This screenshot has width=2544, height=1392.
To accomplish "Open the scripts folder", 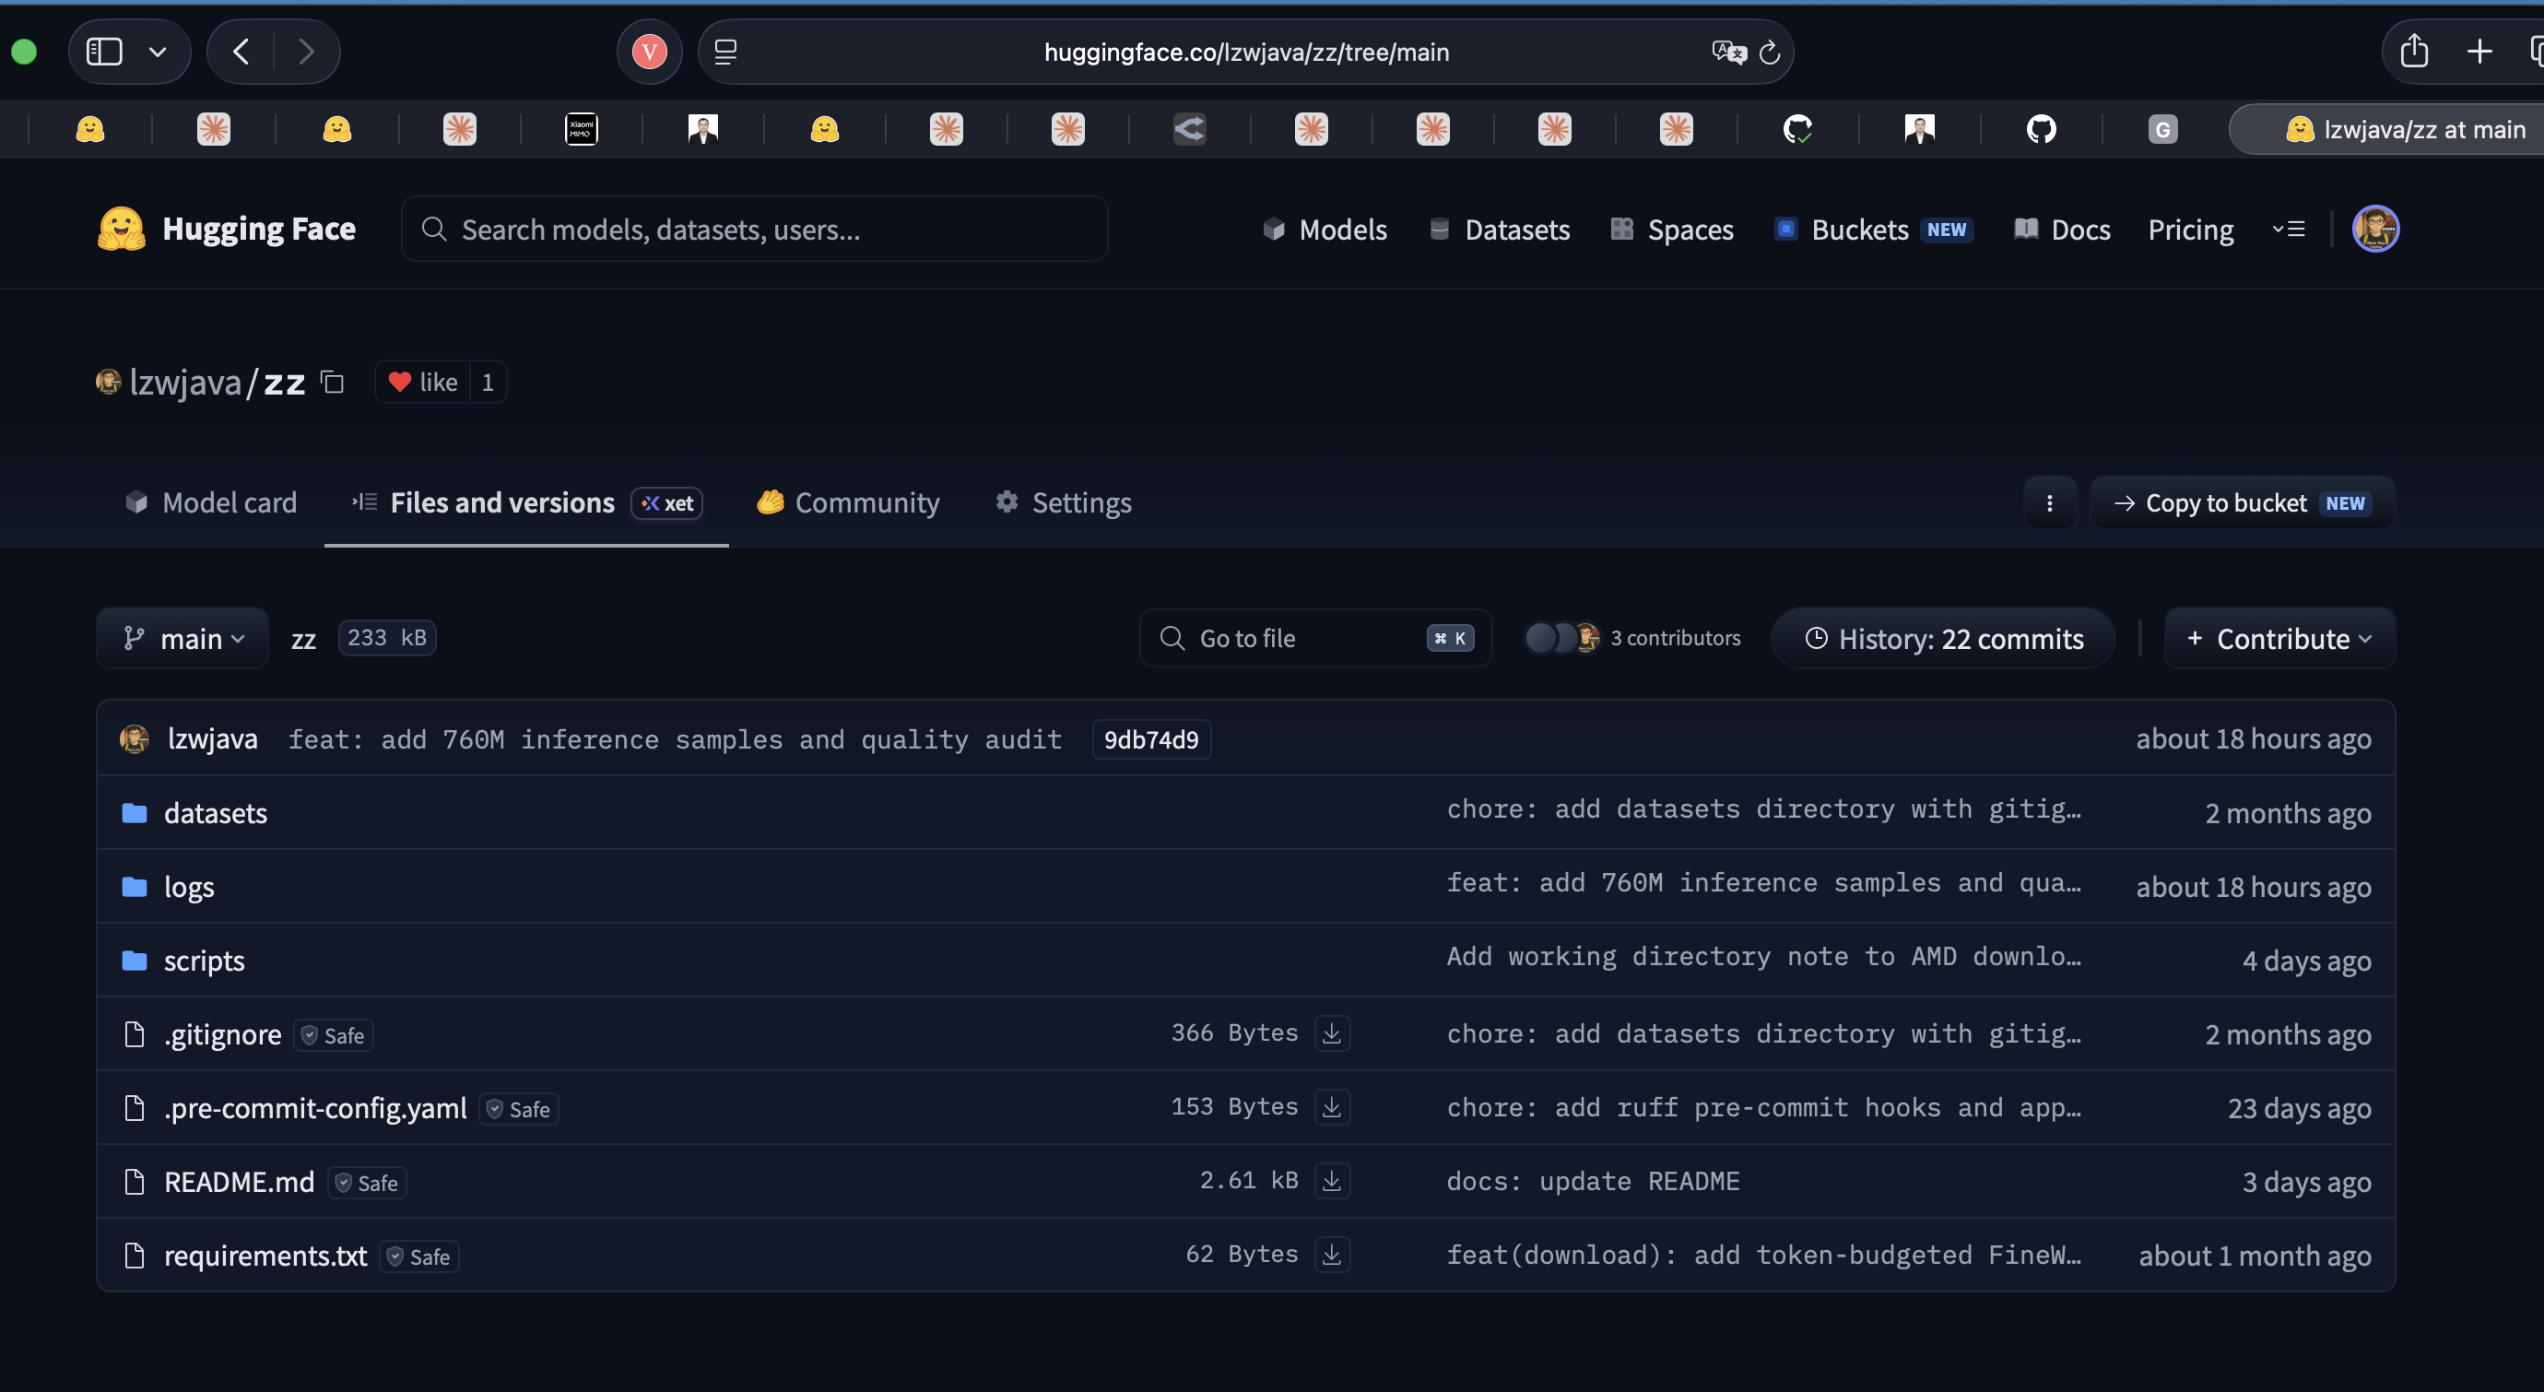I will 204,961.
